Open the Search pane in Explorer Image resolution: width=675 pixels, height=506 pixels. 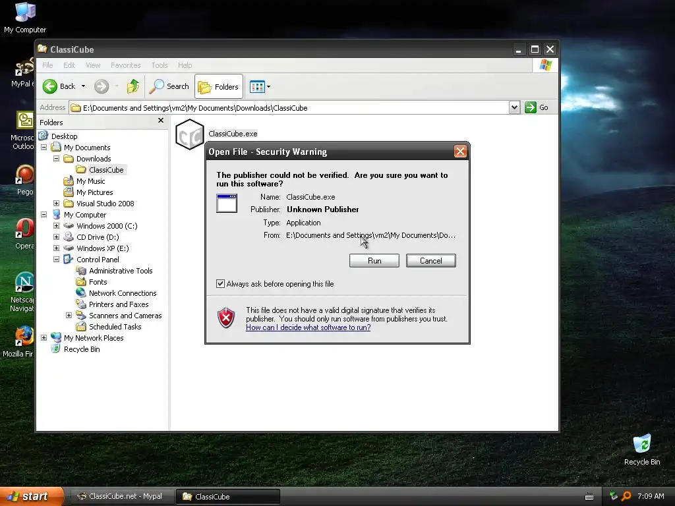169,86
